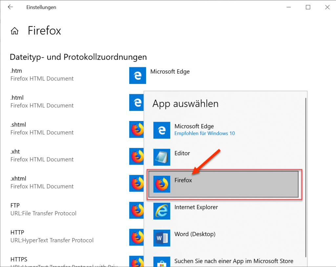Viewport: 336px width, 267px height.
Task: Minimize the Einstellungen window
Action: click(x=289, y=7)
